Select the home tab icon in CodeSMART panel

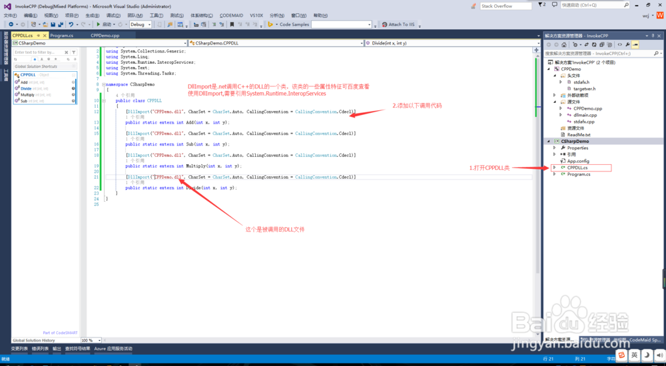35,59
